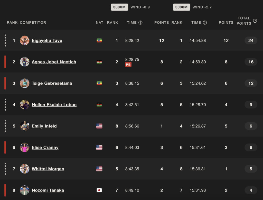Screen dimensions: 263x200
Task: Select the 5000M event tab
Action: (x=182, y=7)
